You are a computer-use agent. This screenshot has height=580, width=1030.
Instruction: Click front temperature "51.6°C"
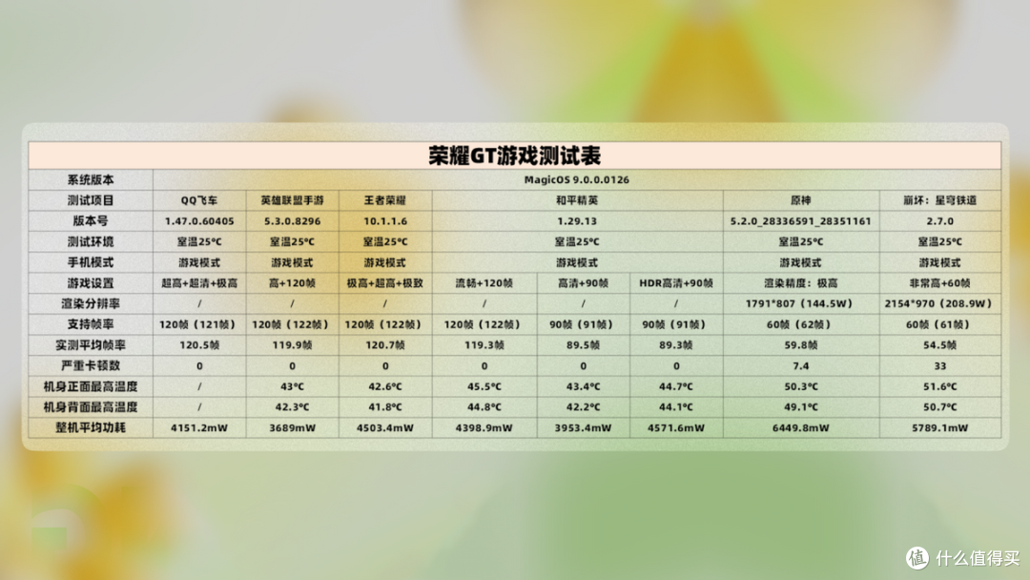(x=940, y=387)
